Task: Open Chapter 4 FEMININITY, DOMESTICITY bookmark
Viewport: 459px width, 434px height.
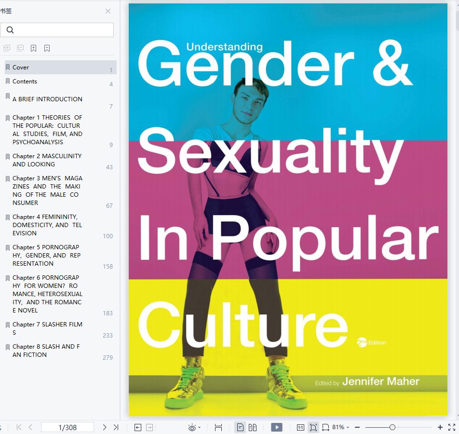Action: point(61,225)
